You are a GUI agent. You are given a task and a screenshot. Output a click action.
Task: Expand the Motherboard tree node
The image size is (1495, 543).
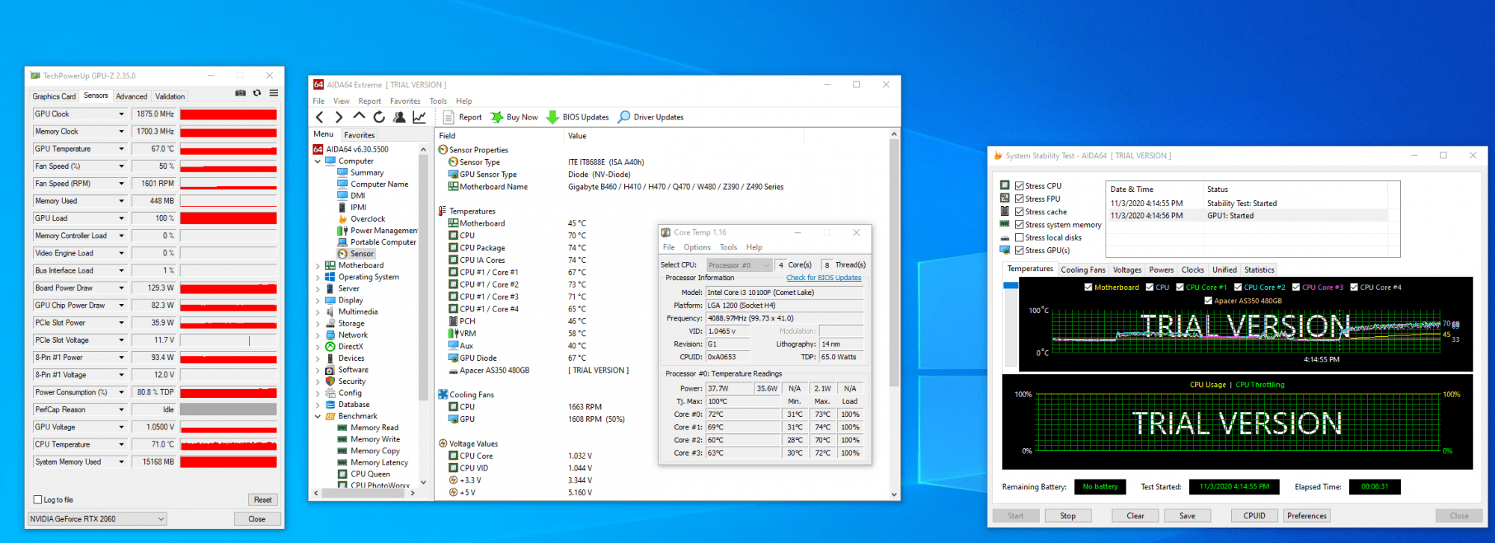point(318,266)
